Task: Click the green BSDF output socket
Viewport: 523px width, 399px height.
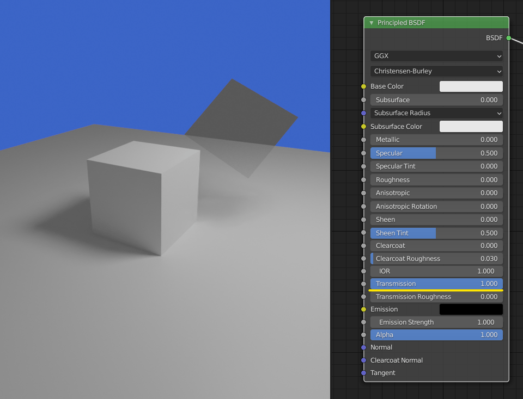Action: click(508, 38)
